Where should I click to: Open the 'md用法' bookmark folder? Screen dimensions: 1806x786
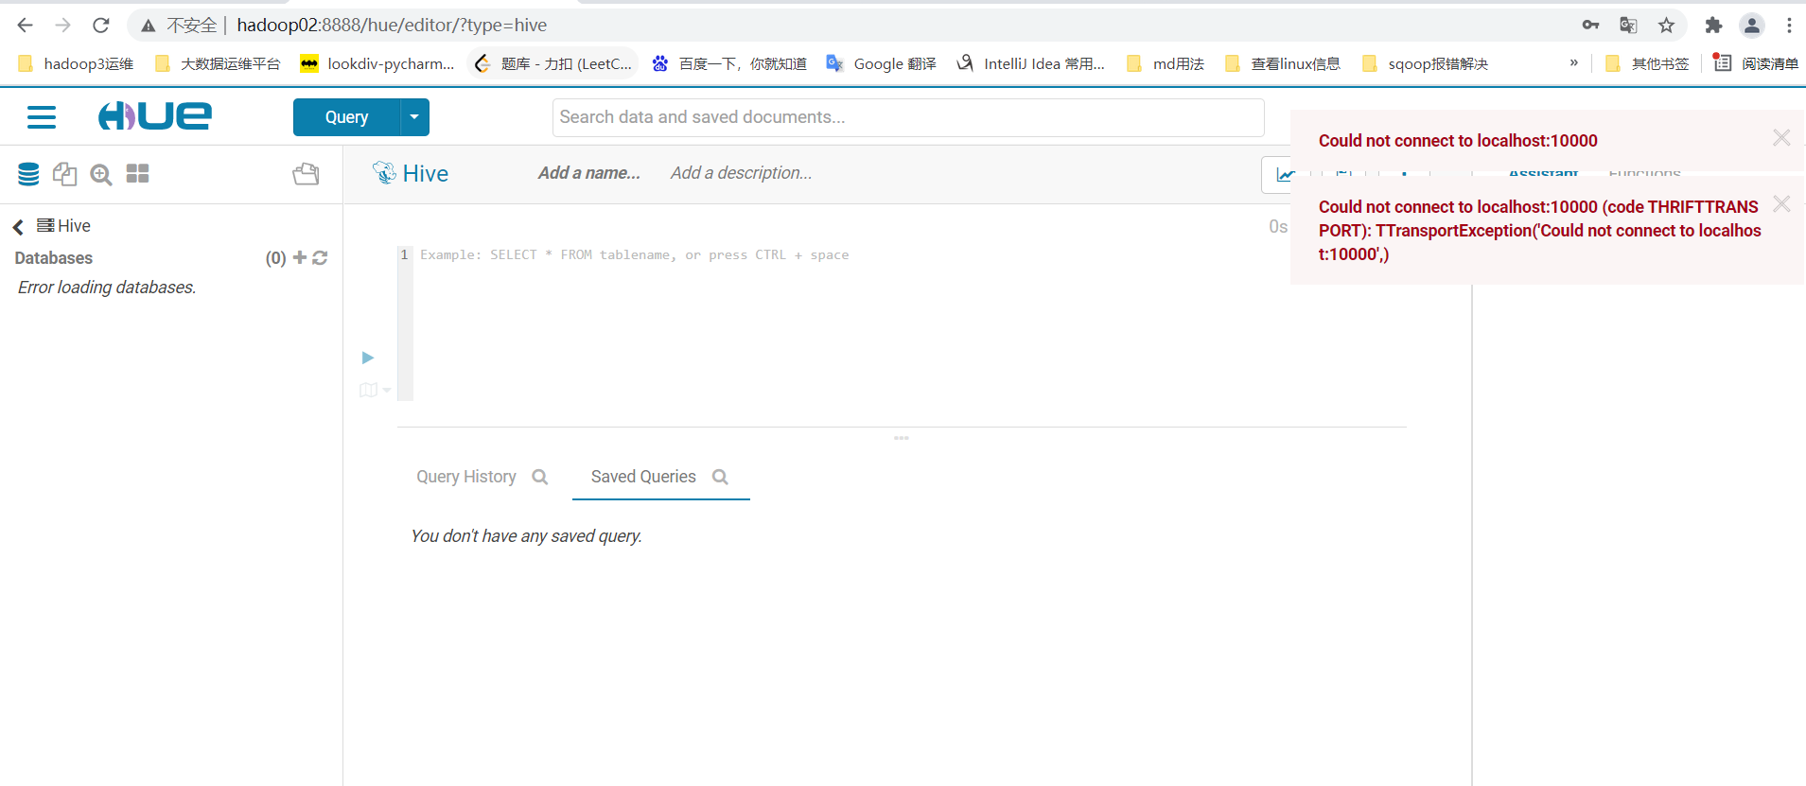(1166, 63)
